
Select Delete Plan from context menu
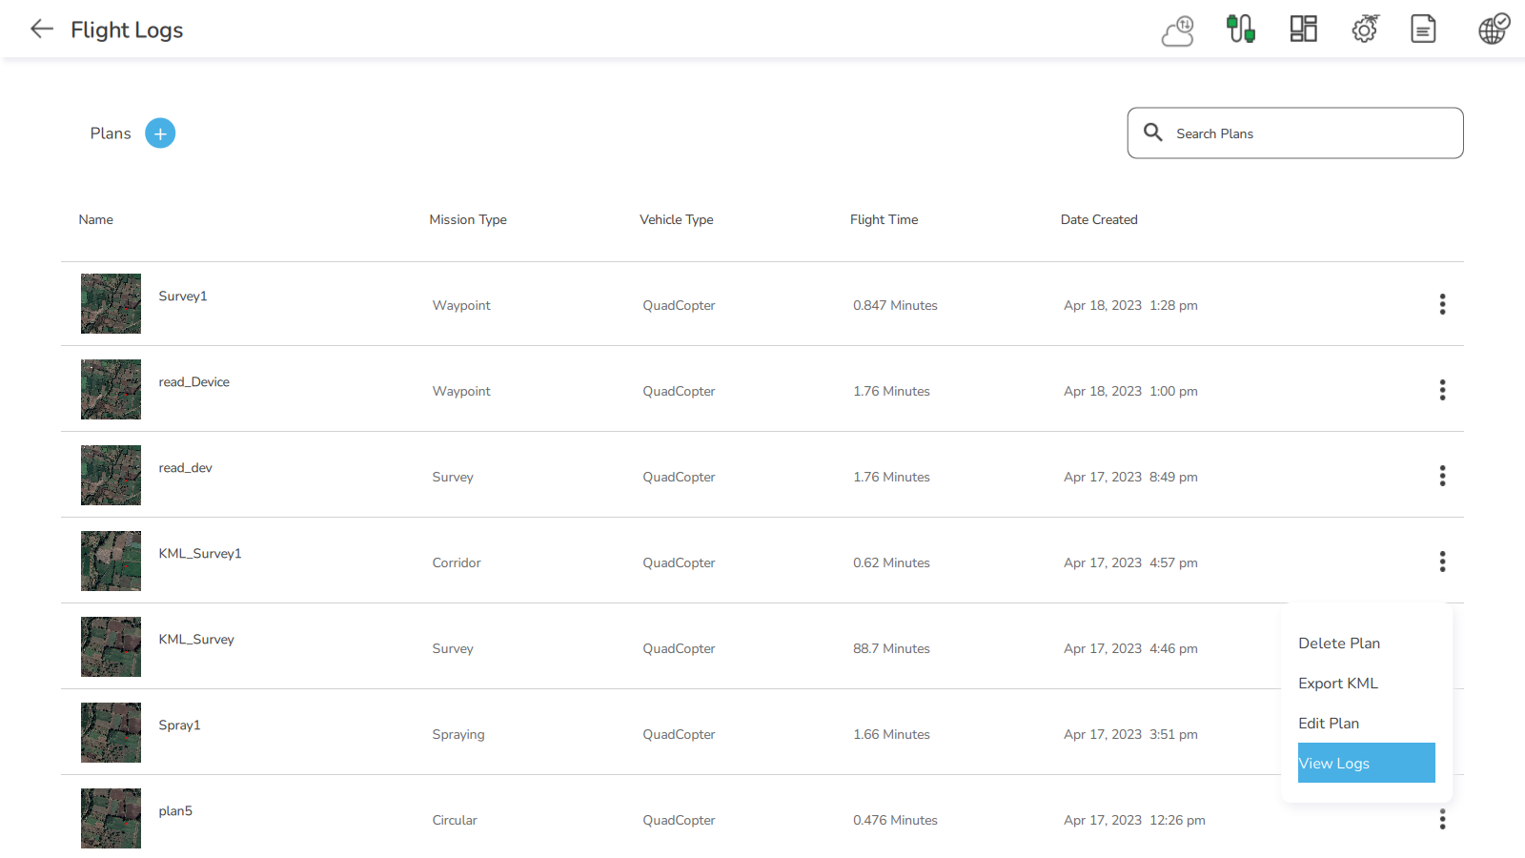pos(1338,643)
